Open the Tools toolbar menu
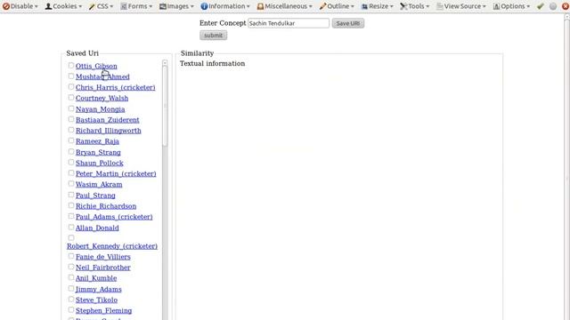This screenshot has height=320, width=570. coord(415,6)
